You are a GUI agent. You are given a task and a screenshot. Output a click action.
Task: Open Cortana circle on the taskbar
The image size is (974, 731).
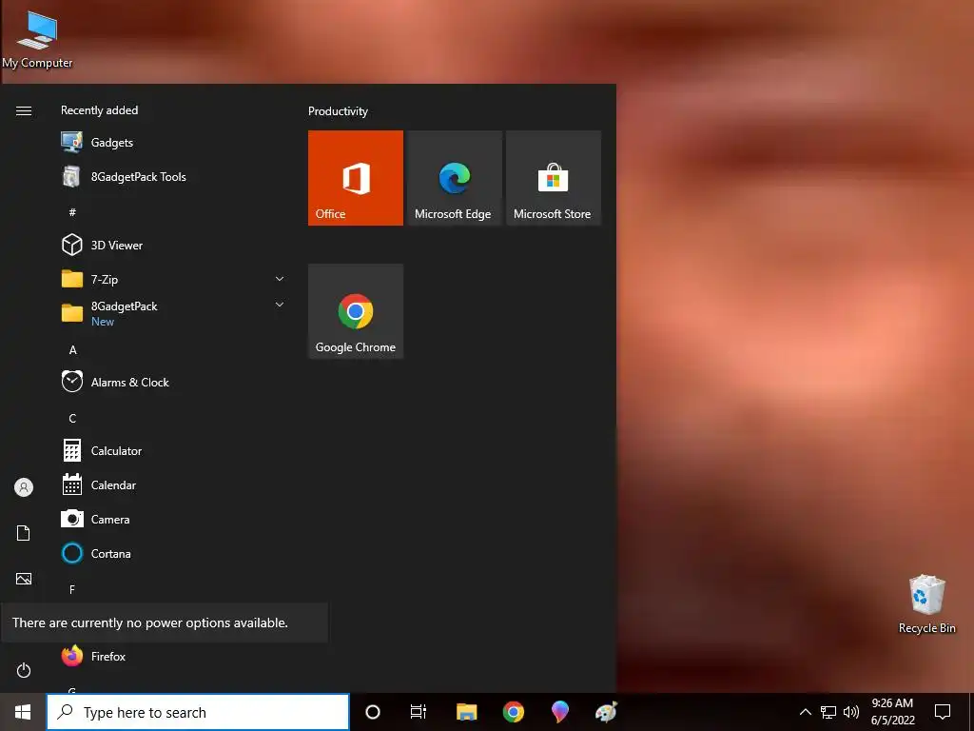[x=373, y=712]
